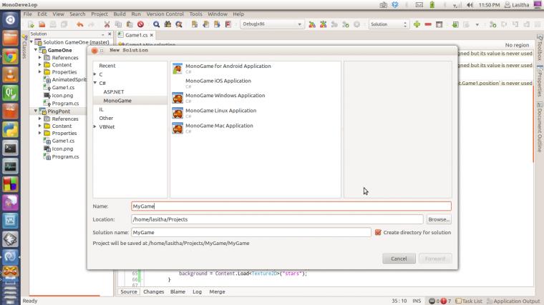Switch to the Blame tab
Viewport: 544px width, 305px height.
(x=178, y=292)
